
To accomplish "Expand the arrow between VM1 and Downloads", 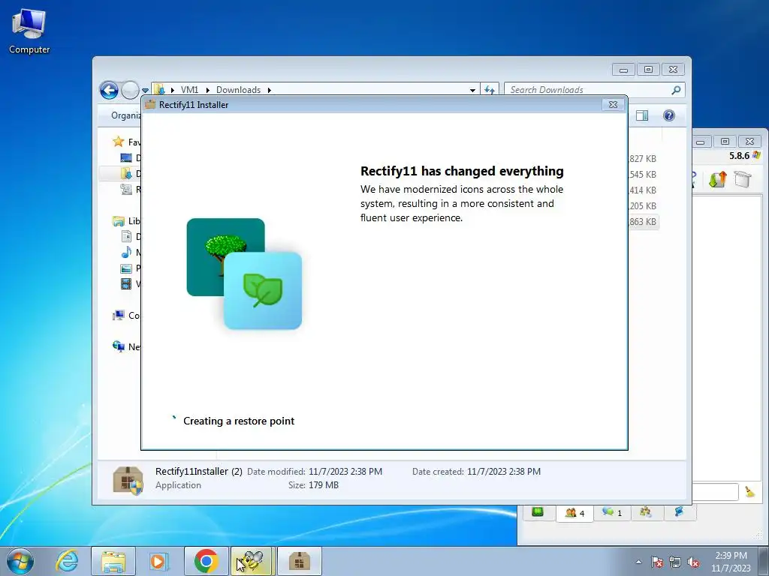I will pos(207,90).
